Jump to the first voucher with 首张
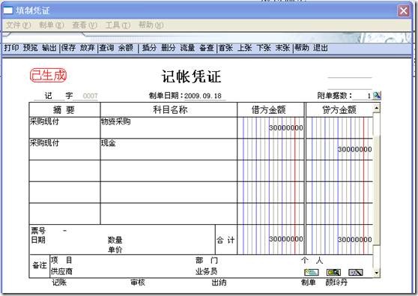This screenshot has width=418, height=296. [x=225, y=48]
